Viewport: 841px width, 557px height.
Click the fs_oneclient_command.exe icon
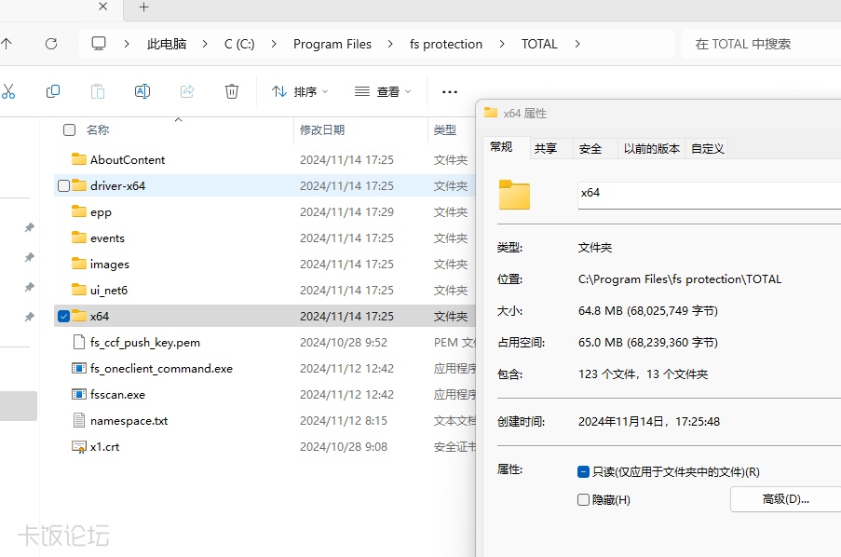(79, 368)
